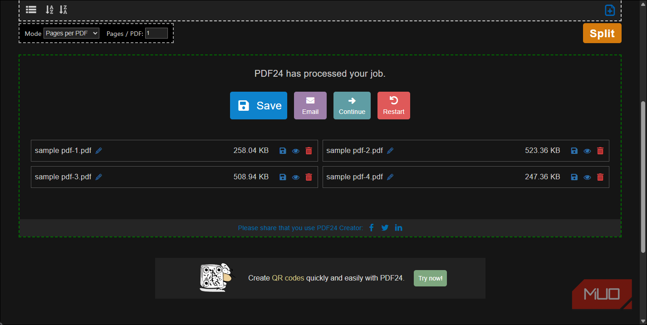Screen dimensions: 647x325
Task: Click file size '258.04 KB'
Action: 251,151
